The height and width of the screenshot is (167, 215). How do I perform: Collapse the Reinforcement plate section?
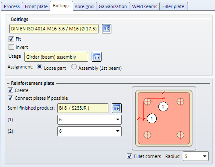click(8, 83)
